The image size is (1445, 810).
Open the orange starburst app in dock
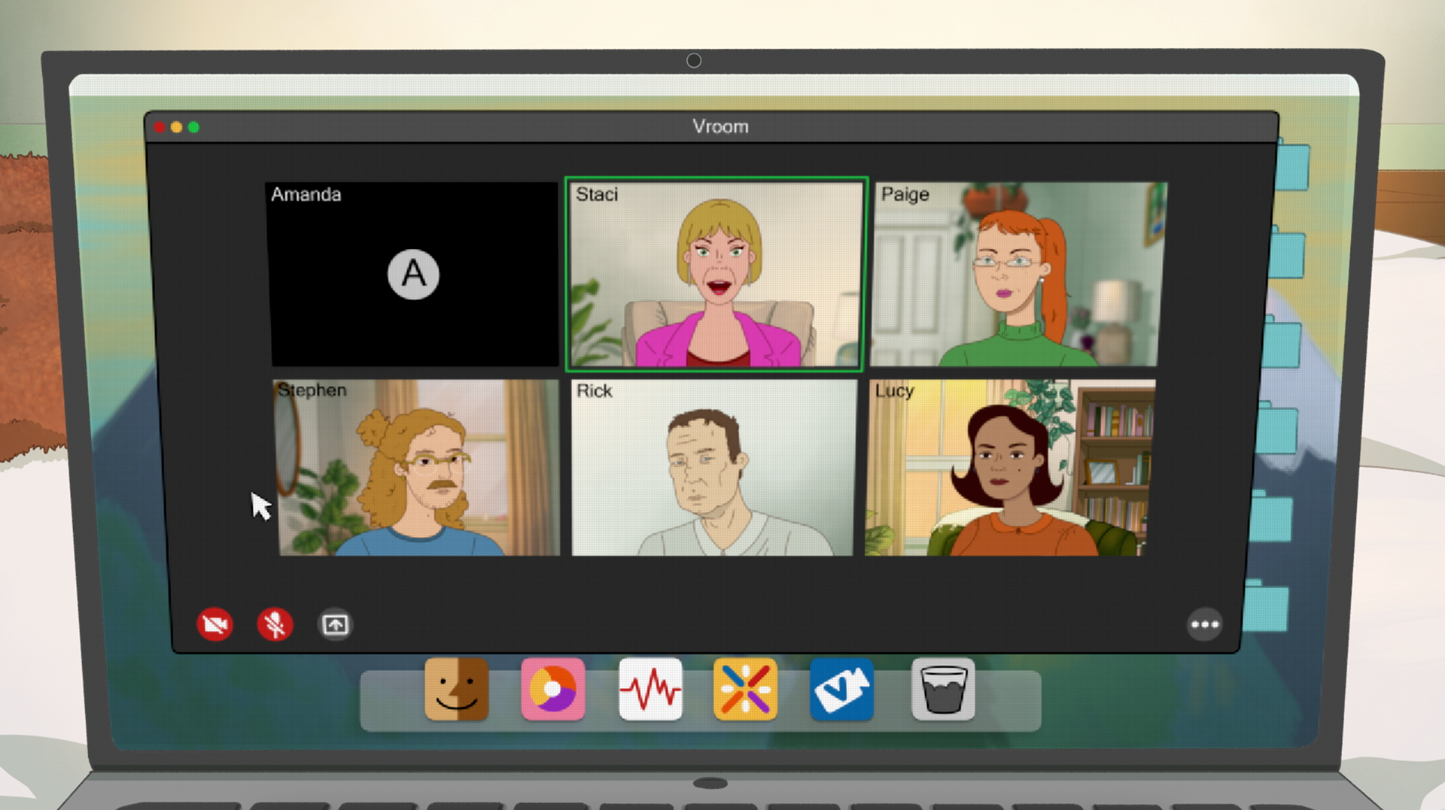(x=745, y=690)
